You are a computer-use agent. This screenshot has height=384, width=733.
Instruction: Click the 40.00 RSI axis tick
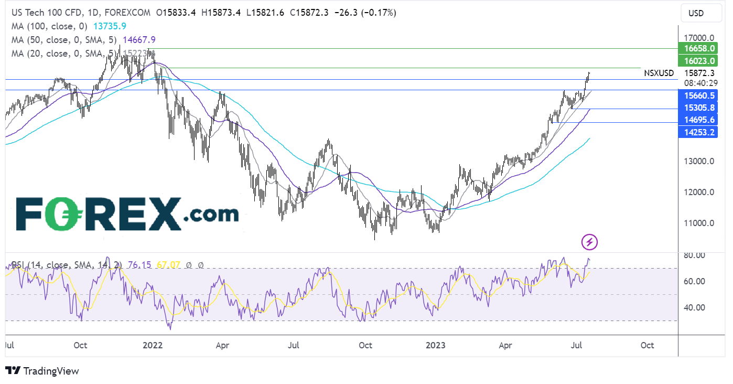(x=694, y=307)
